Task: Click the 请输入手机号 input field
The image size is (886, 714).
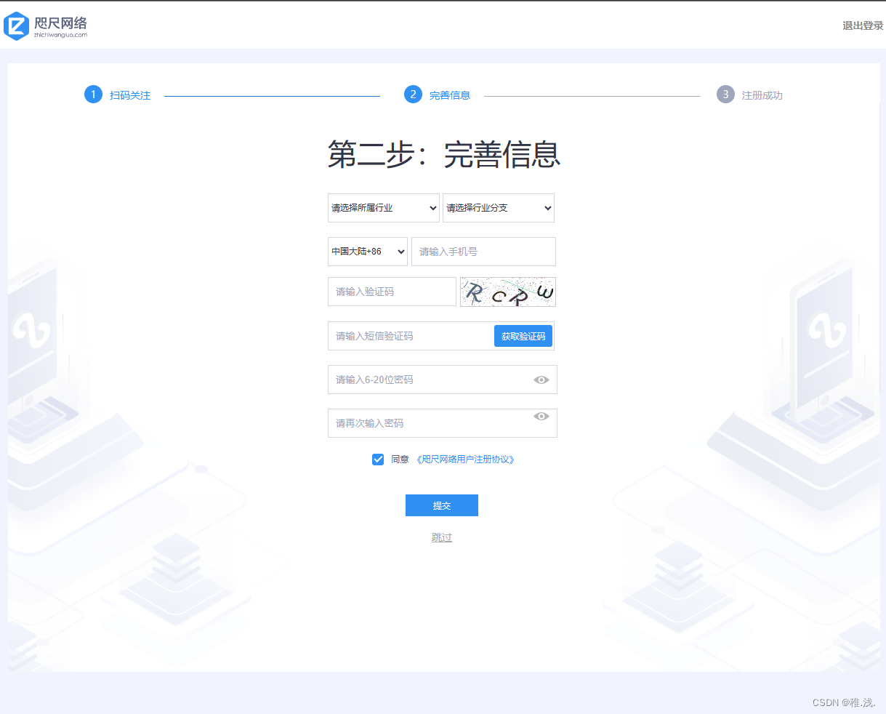Action: pos(483,252)
